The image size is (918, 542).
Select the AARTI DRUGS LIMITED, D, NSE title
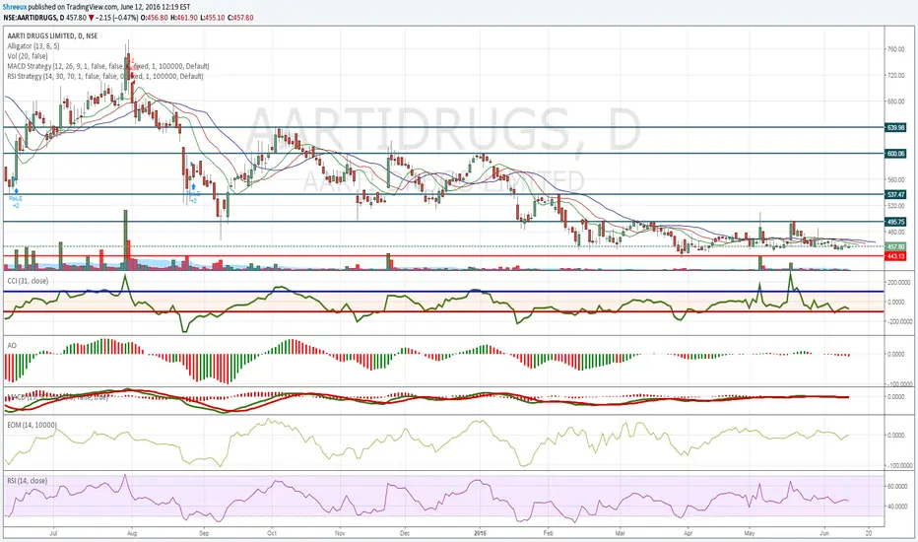pos(52,35)
